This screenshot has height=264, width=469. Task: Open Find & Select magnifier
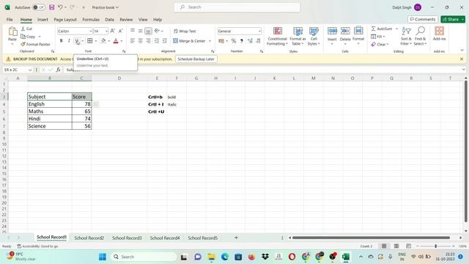coord(420,36)
